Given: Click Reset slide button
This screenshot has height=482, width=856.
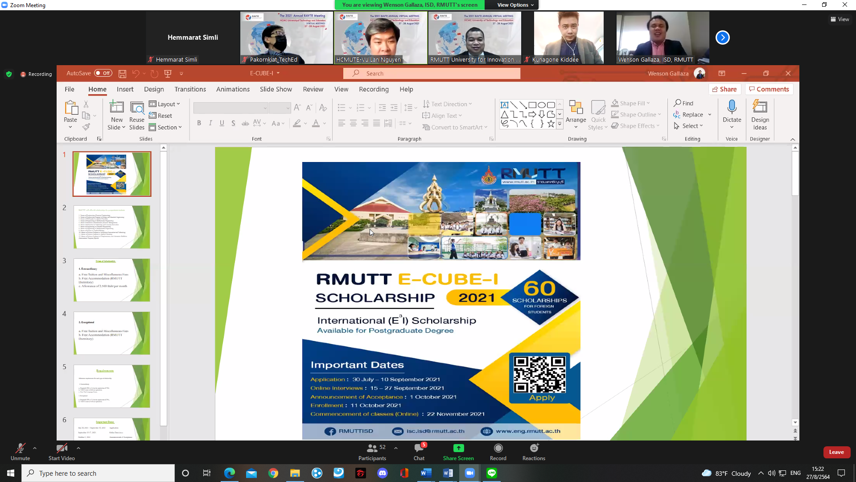Looking at the screenshot, I should [160, 116].
